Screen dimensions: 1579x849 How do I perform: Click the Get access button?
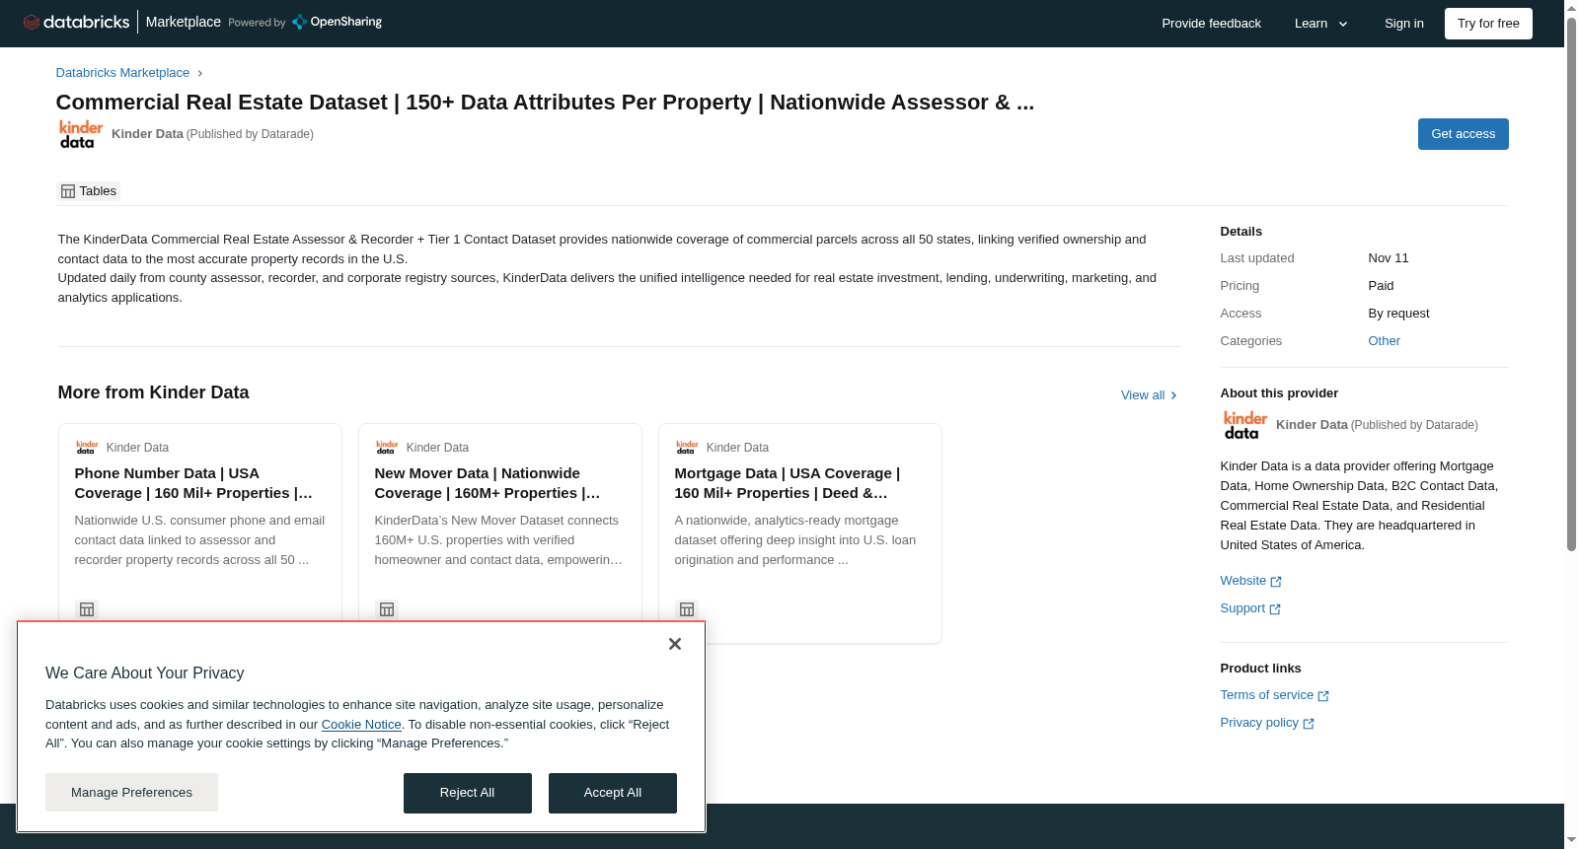point(1463,134)
